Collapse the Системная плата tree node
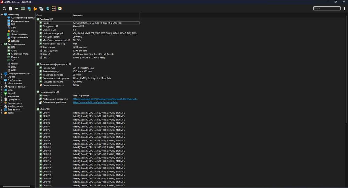The width and height of the screenshot is (348, 188). 2,44
